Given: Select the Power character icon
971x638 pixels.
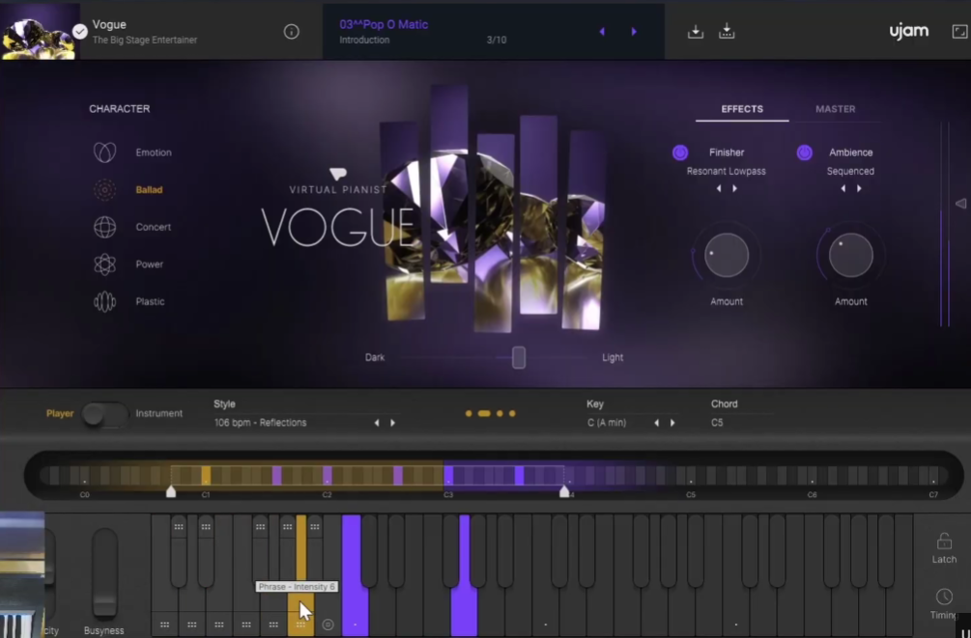Looking at the screenshot, I should point(105,264).
